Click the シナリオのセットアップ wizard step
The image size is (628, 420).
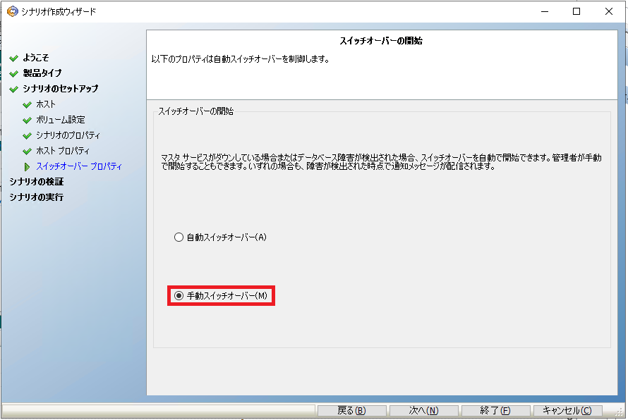click(x=60, y=89)
